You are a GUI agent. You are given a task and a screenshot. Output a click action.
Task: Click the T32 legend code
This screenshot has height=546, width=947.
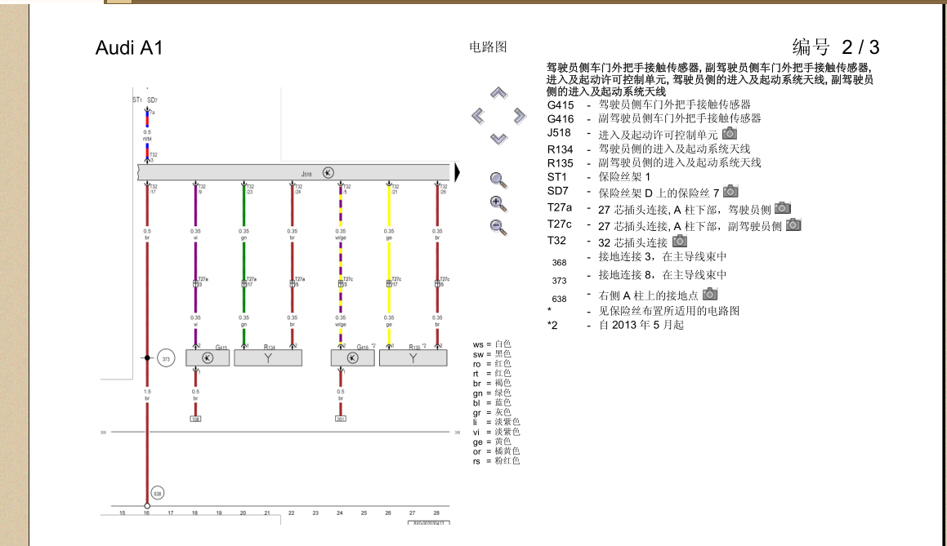click(556, 241)
